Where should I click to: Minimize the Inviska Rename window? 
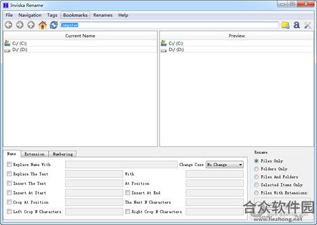pyautogui.click(x=282, y=4)
